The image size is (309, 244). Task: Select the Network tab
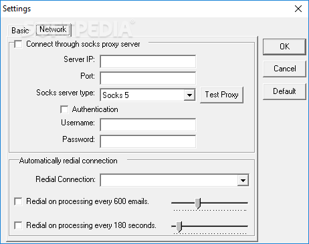53,29
